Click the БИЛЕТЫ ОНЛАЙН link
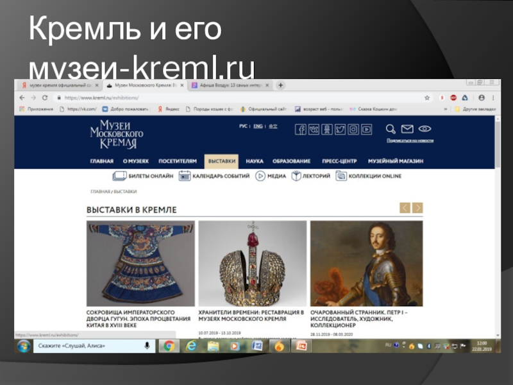 coord(143,176)
